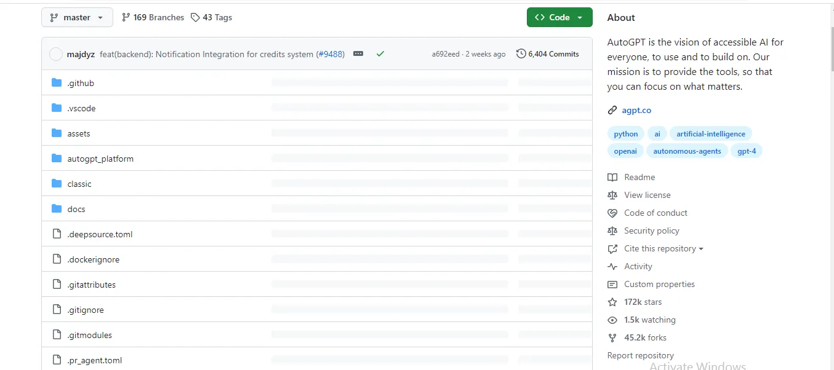Expand commit details ellipsis button
Viewport: 834px width, 370px height.
pyautogui.click(x=358, y=54)
